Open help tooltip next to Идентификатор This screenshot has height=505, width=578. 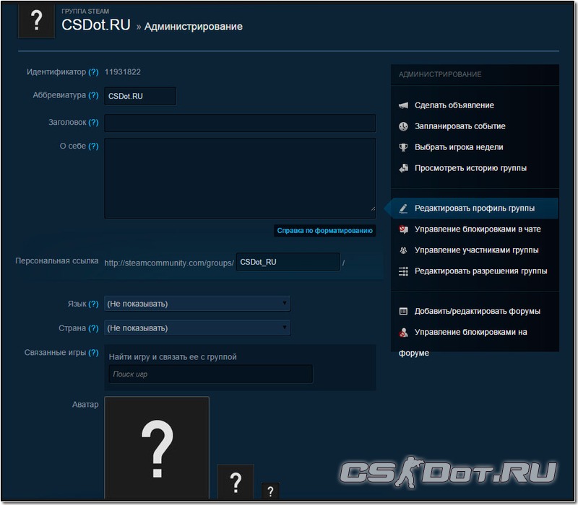[x=94, y=72]
